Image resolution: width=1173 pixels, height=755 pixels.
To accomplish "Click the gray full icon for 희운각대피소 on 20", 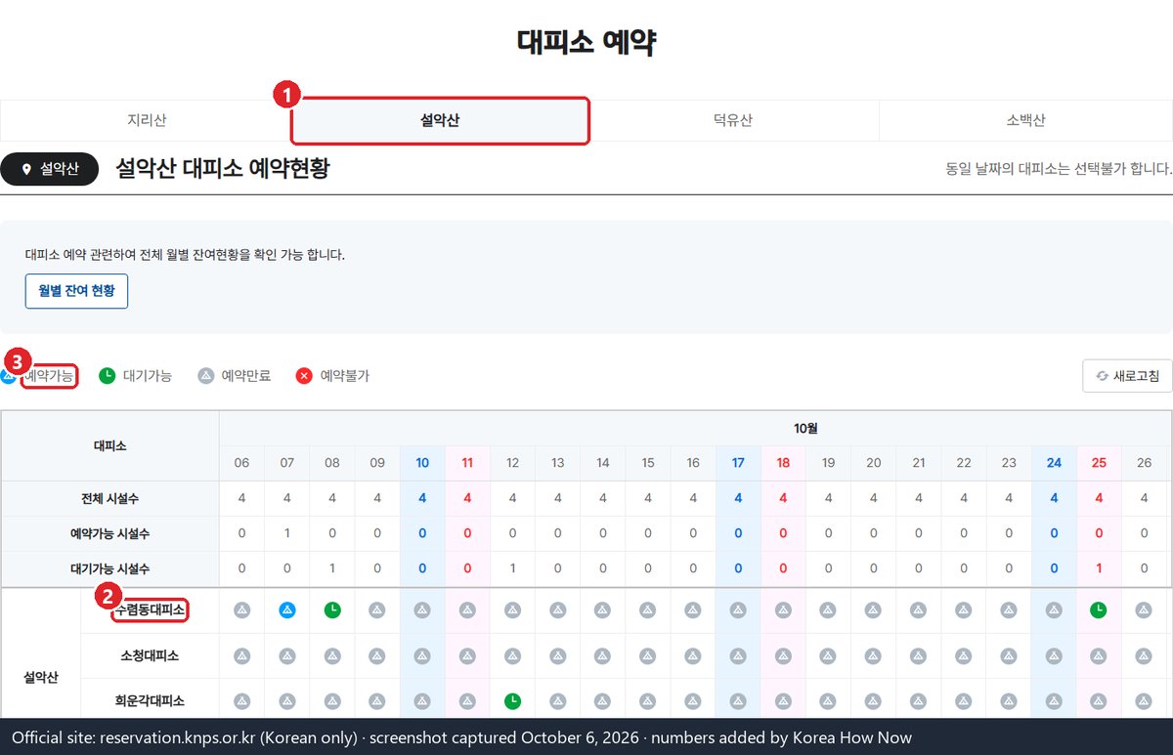I will pos(873,700).
